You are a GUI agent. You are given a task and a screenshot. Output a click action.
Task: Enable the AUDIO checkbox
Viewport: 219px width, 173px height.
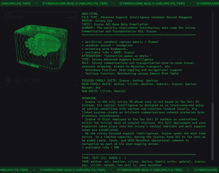(123, 158)
